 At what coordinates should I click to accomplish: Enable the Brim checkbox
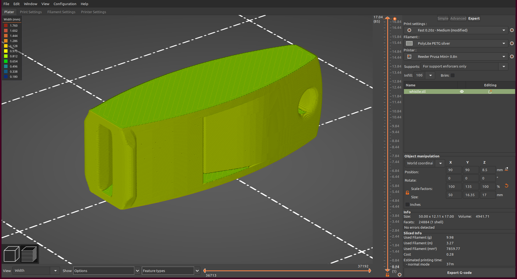(x=453, y=75)
